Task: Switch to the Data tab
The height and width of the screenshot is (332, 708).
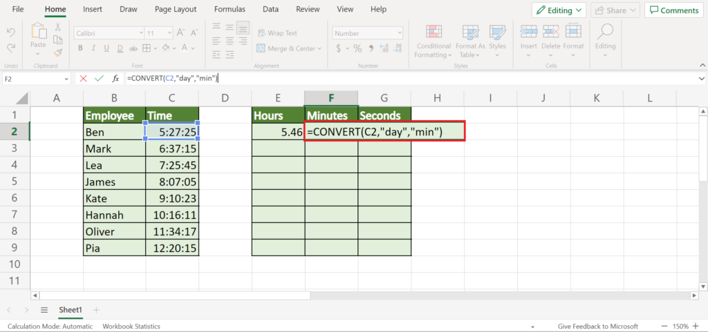Action: (270, 9)
